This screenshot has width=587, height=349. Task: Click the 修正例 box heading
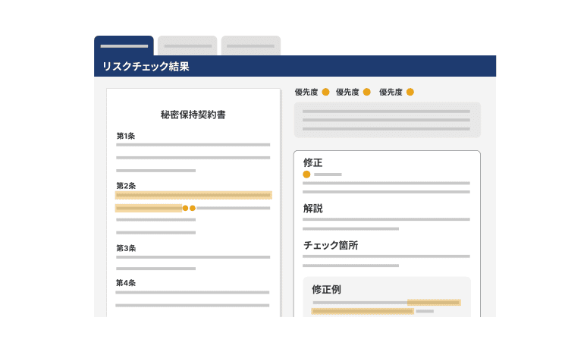pos(326,289)
